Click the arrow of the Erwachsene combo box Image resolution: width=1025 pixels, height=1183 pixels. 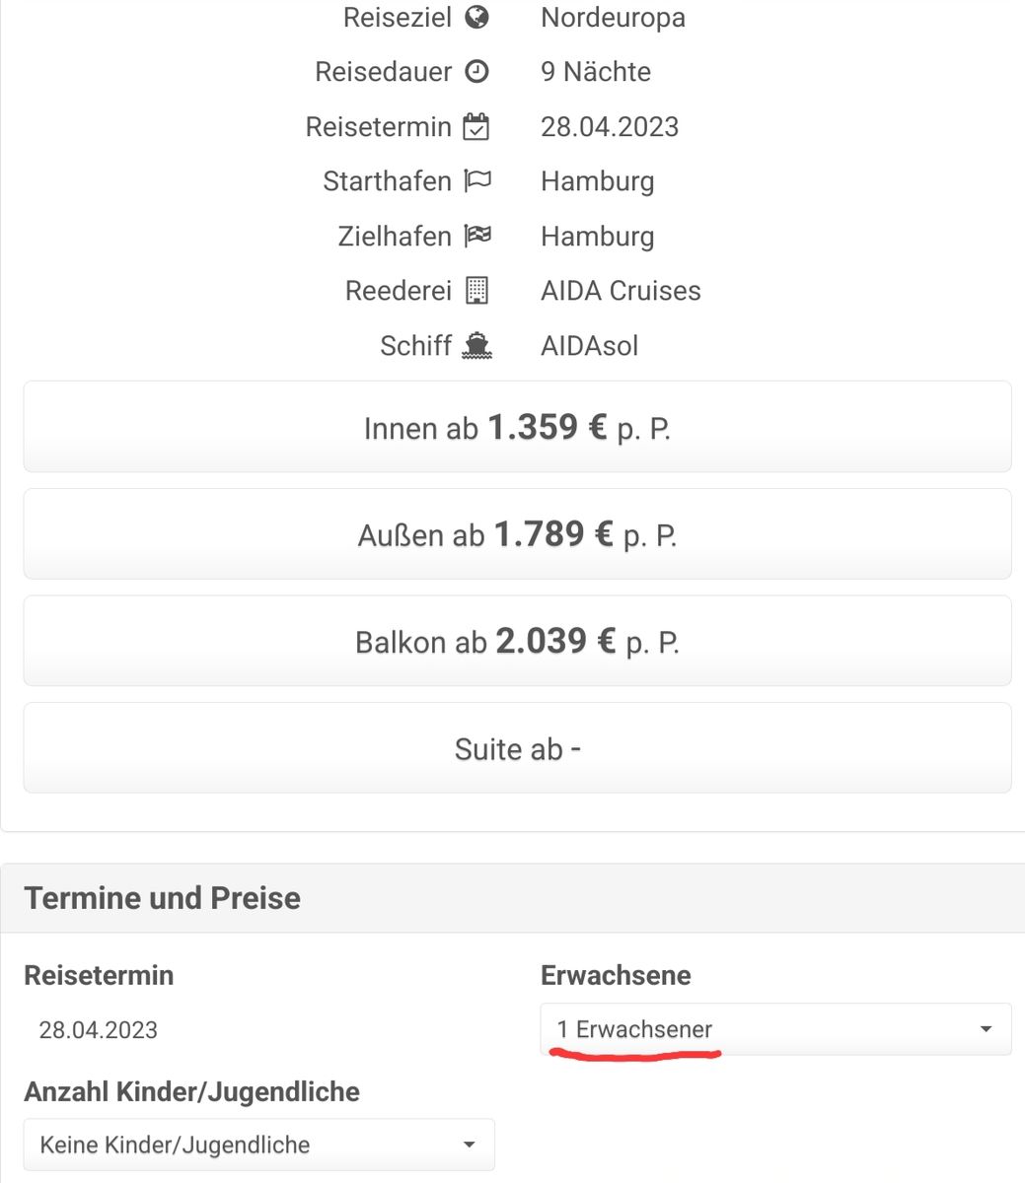tap(986, 1029)
